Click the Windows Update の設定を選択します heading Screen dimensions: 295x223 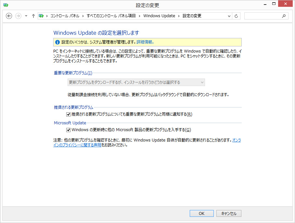click(96, 33)
